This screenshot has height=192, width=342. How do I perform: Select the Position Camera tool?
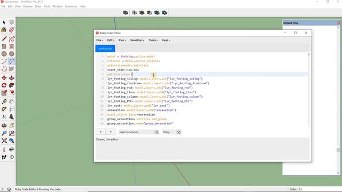tap(4, 149)
